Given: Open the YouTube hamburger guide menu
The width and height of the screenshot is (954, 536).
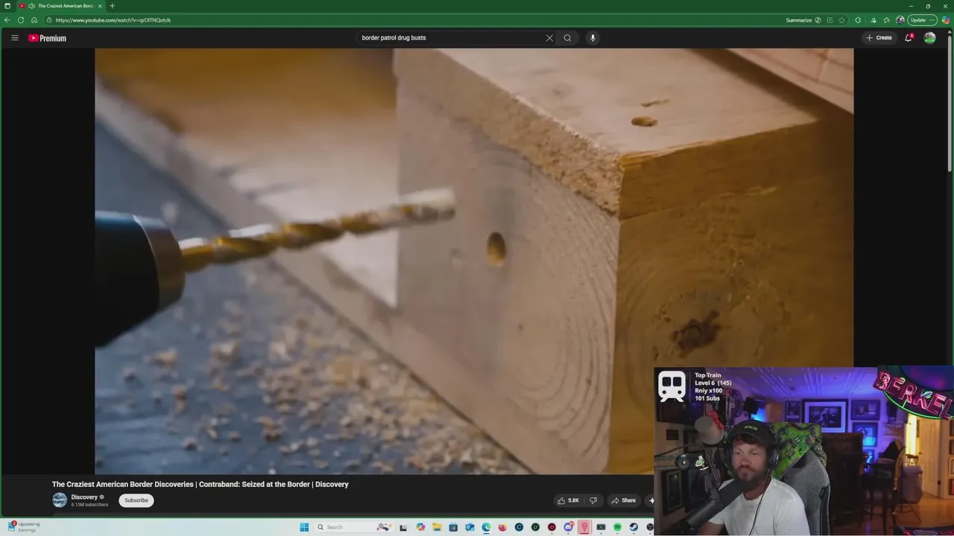Looking at the screenshot, I should tap(14, 38).
